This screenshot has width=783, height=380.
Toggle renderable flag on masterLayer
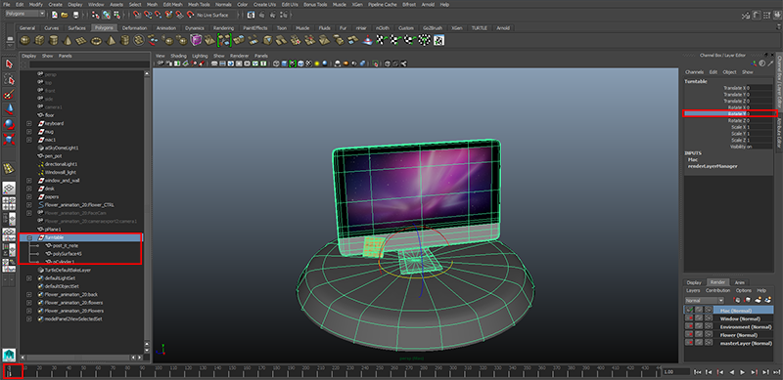click(689, 343)
